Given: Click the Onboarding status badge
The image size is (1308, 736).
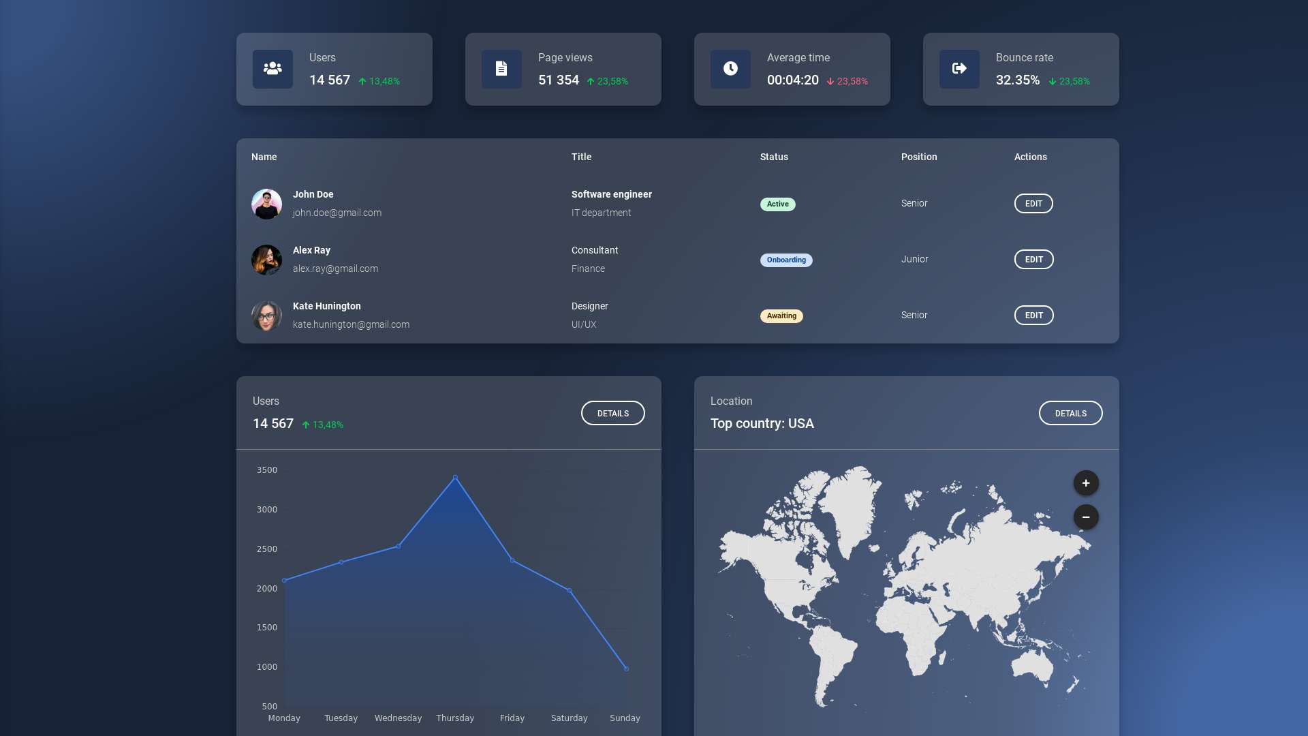Looking at the screenshot, I should pos(786,260).
